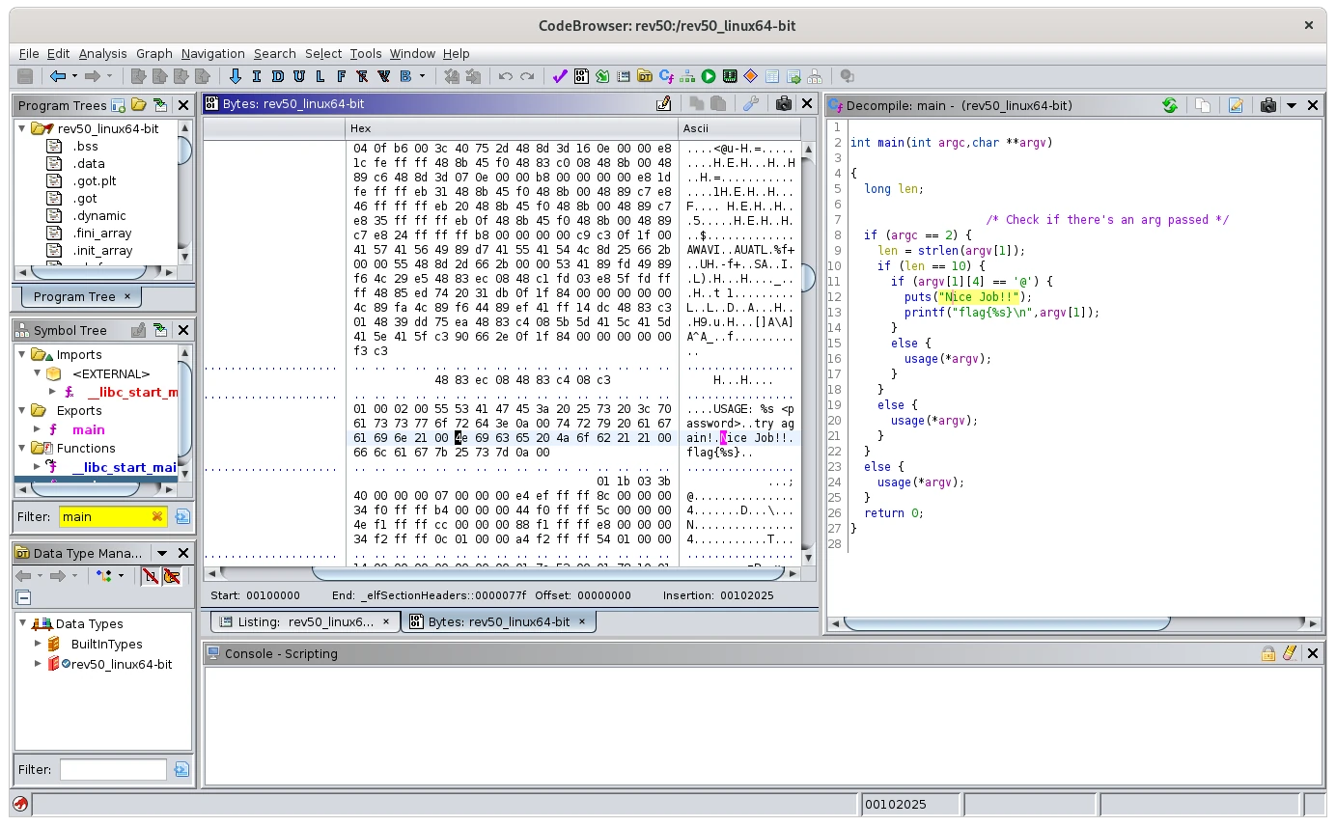Click Symbol Tree filter options icon
The width and height of the screenshot is (1336, 826).
point(182,517)
